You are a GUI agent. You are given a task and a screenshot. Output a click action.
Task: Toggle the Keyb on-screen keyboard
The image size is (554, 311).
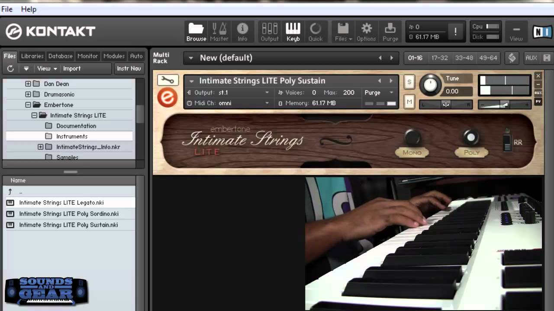click(x=293, y=32)
